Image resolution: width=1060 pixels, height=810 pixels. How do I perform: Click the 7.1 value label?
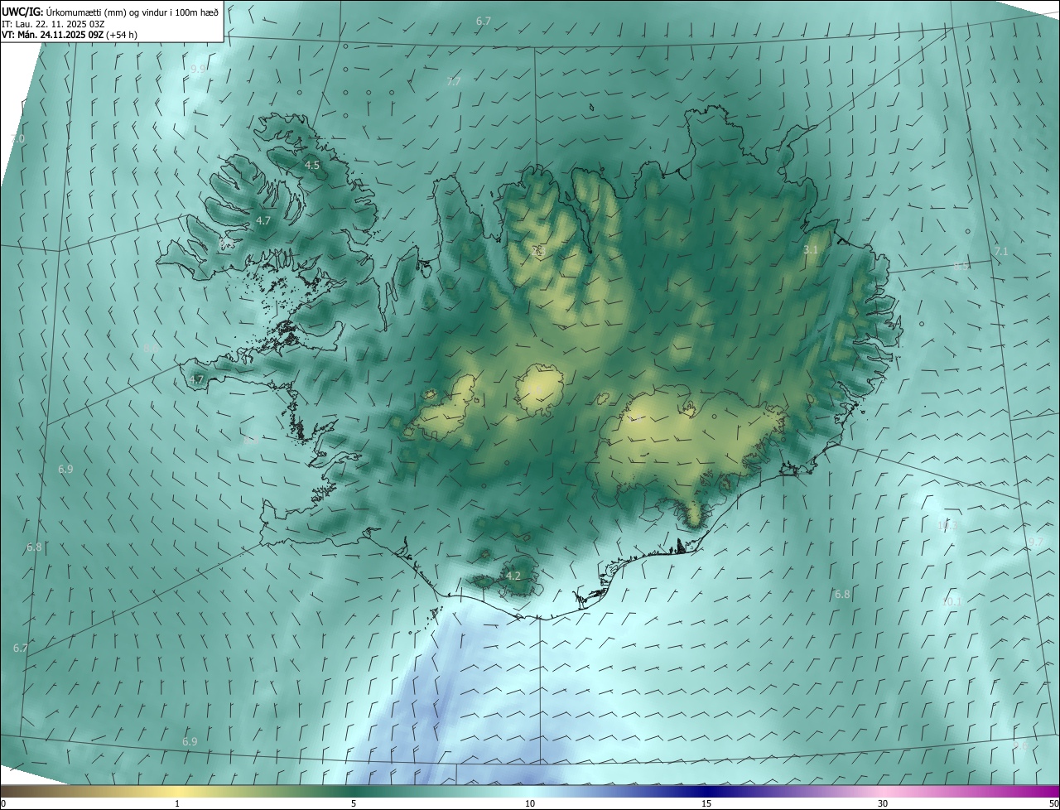pyautogui.click(x=1001, y=251)
